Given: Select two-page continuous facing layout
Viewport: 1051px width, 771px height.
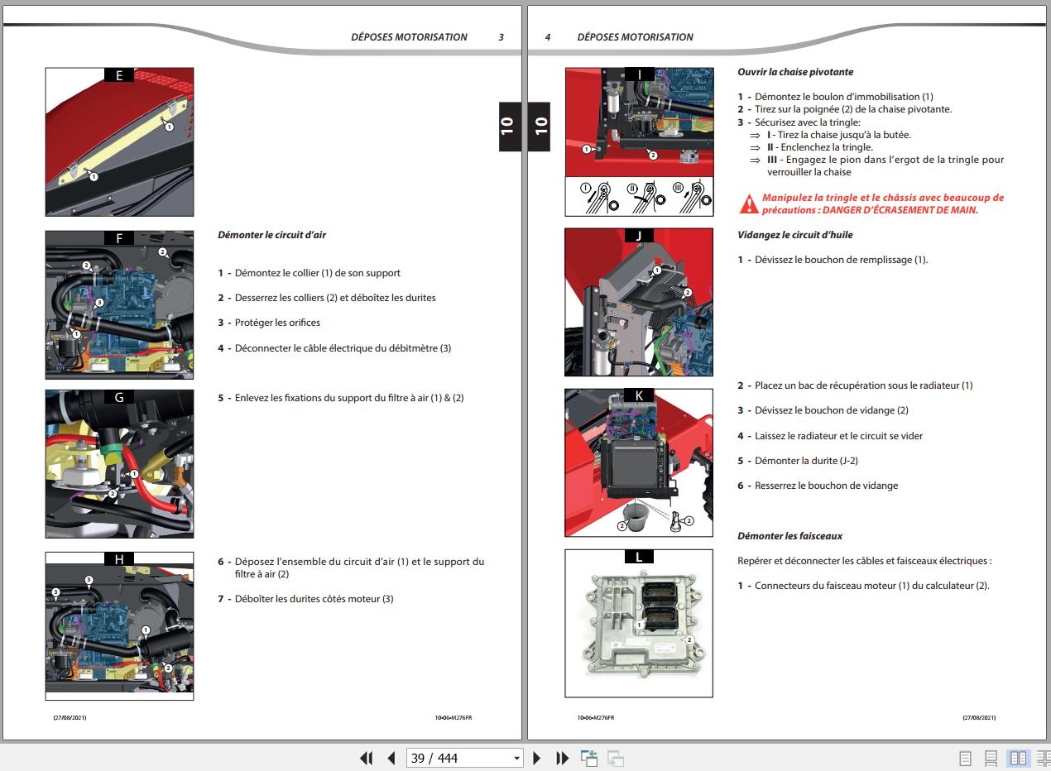Looking at the screenshot, I should [1042, 758].
